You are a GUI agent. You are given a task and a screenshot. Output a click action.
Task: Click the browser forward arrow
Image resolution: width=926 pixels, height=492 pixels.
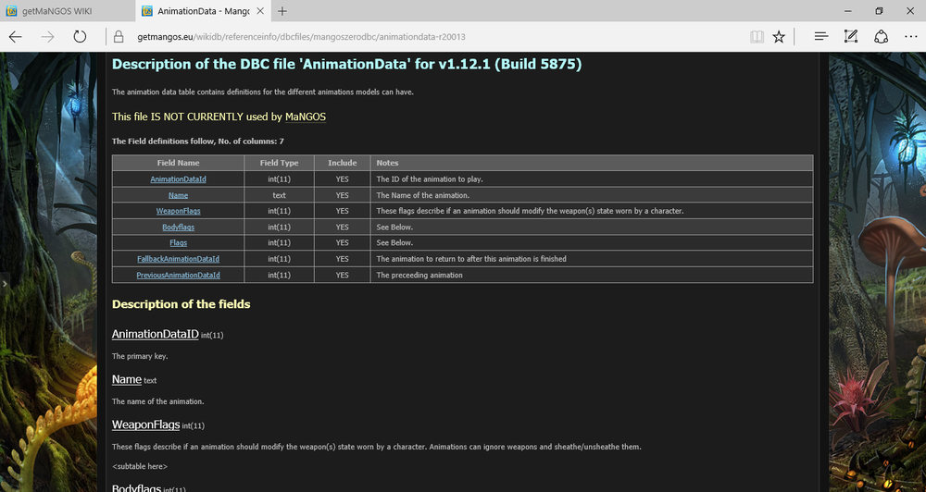(x=48, y=37)
